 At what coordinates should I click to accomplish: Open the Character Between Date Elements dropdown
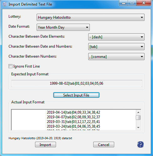pyautogui.click(x=116, y=37)
